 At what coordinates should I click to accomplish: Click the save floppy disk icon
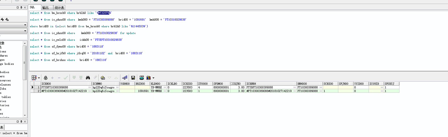click(x=133, y=78)
